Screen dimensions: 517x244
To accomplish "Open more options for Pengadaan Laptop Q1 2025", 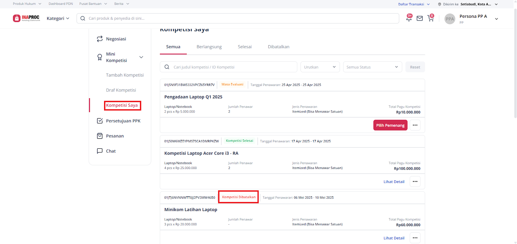I will pyautogui.click(x=415, y=125).
